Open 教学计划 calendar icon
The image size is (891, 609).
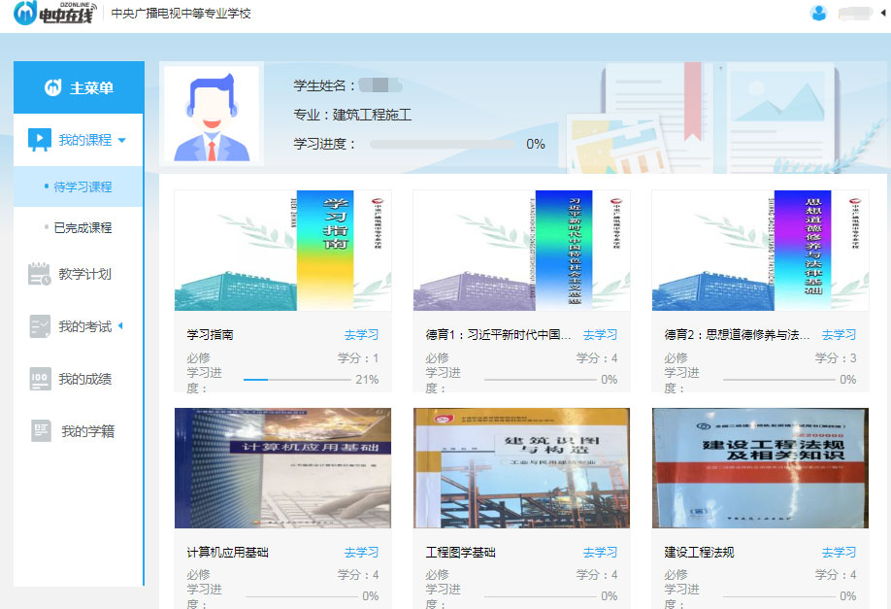40,275
